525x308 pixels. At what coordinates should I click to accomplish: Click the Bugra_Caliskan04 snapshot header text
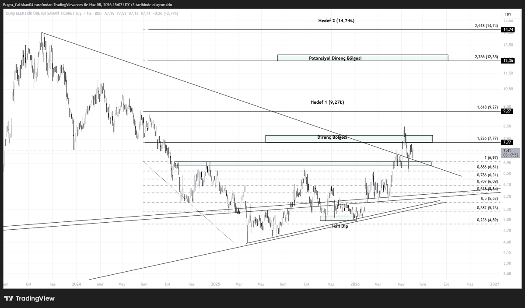(x=87, y=4)
